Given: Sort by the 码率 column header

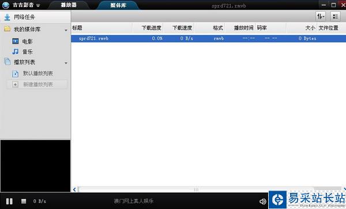Looking at the screenshot, I should click(262, 28).
